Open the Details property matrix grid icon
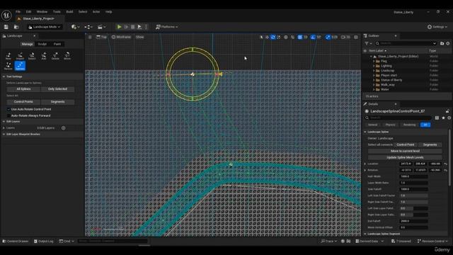The image size is (453, 255). (437, 118)
